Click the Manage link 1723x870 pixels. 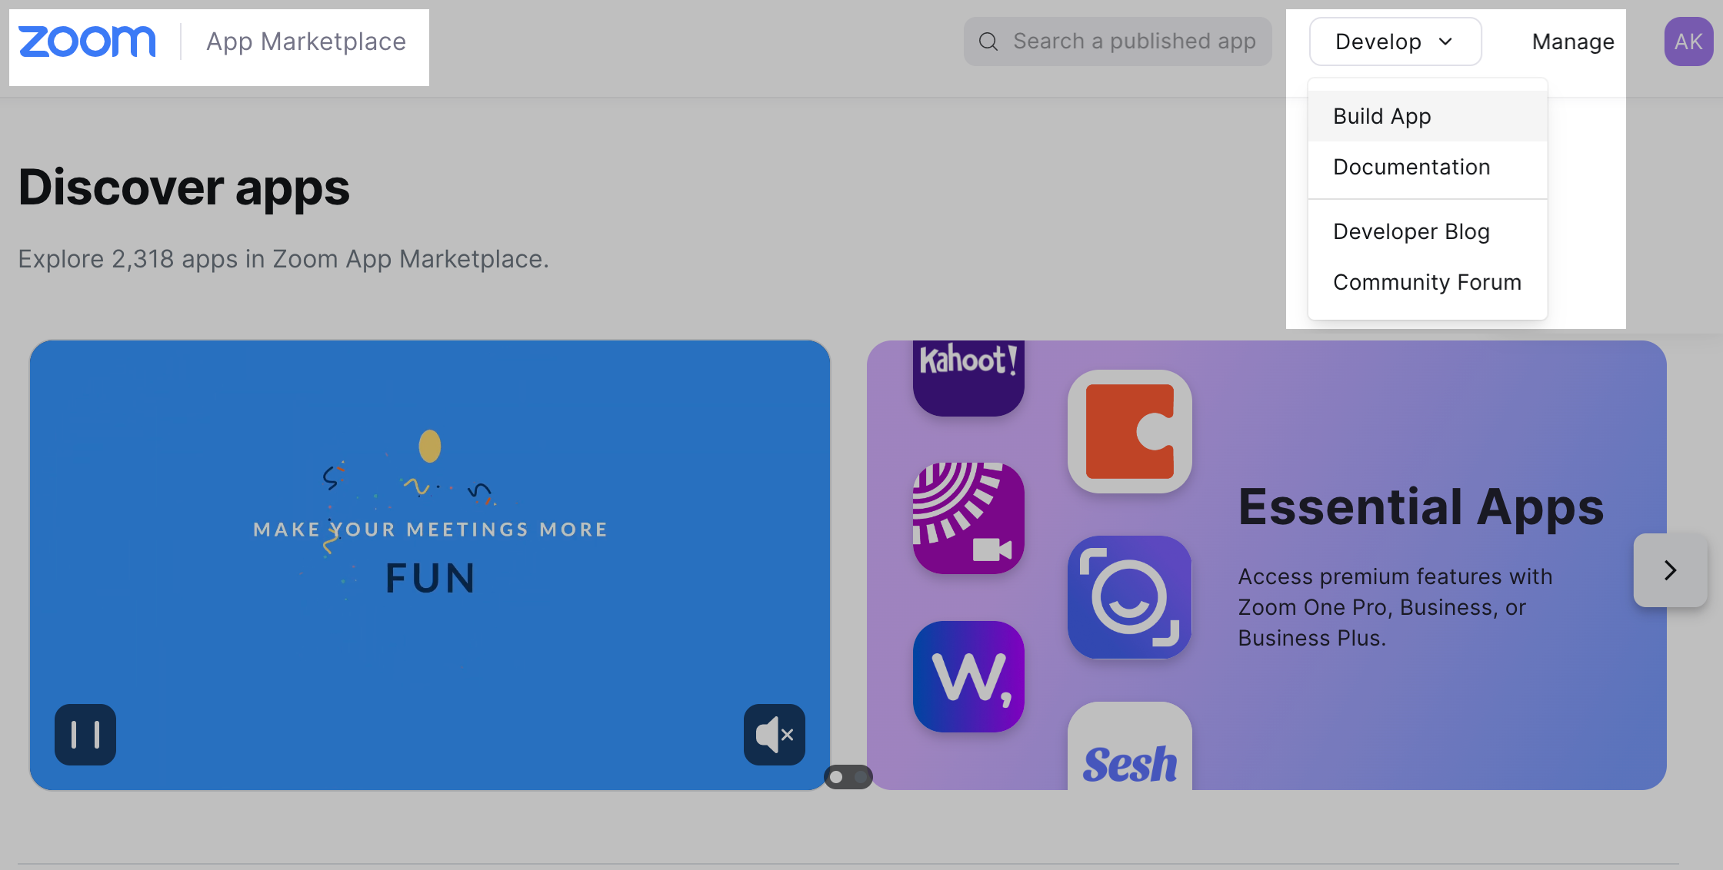point(1573,42)
